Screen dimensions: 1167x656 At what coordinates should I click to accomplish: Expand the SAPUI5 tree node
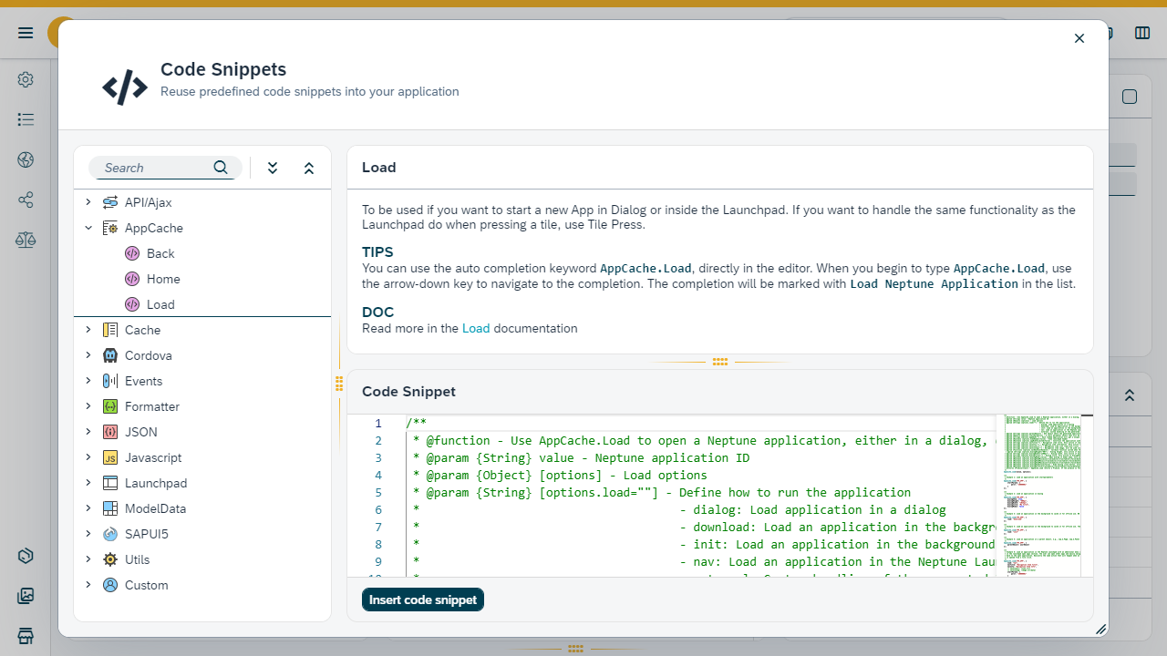click(x=88, y=534)
